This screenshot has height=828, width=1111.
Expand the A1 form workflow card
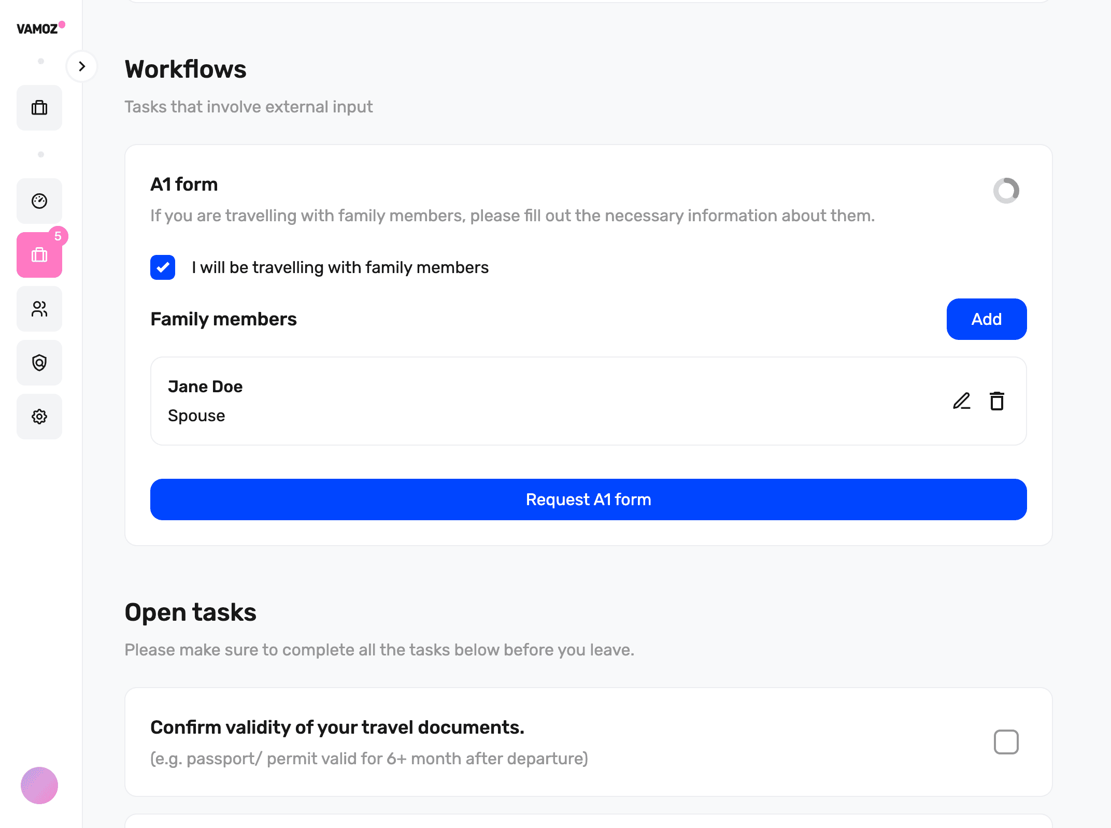coord(184,184)
